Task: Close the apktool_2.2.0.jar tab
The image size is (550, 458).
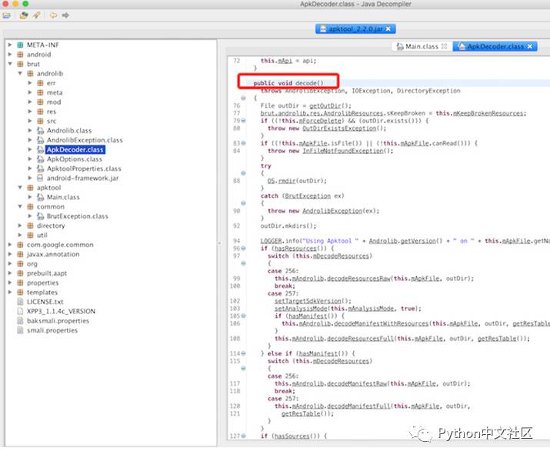Action: (389, 29)
